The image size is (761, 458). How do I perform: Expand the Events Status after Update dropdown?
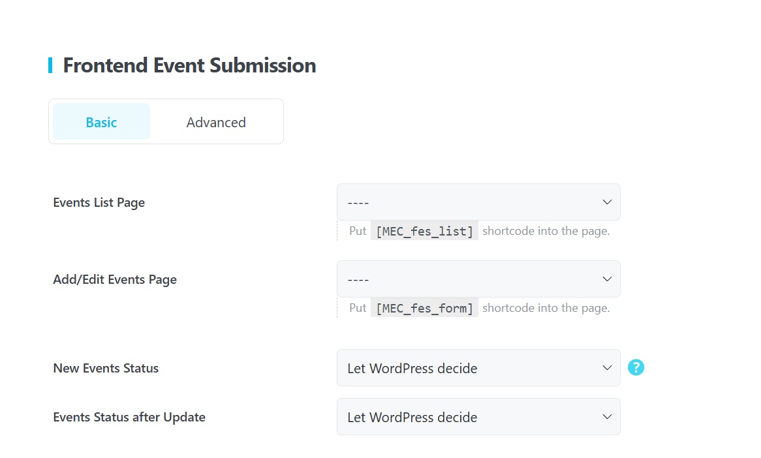tap(478, 417)
